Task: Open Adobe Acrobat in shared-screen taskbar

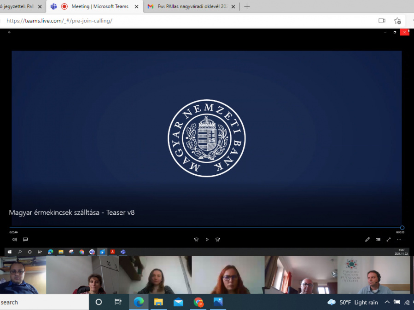Action: (x=112, y=252)
